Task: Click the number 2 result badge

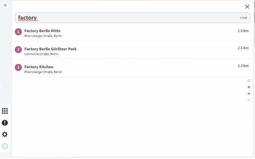Action: 18,50
